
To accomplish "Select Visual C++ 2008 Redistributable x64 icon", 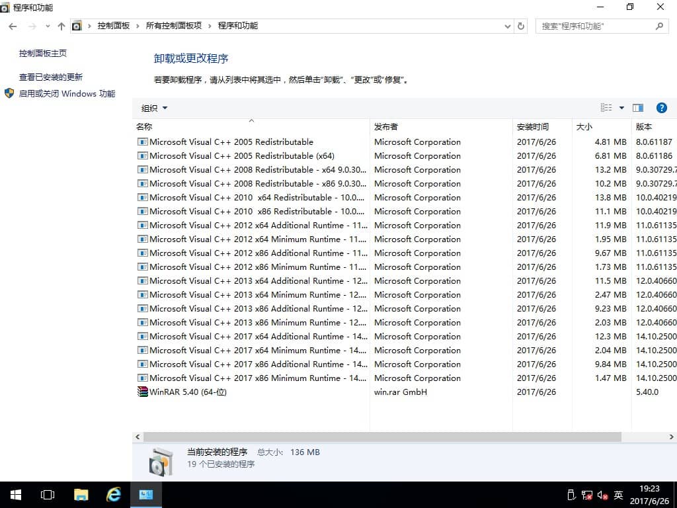I will click(x=143, y=169).
